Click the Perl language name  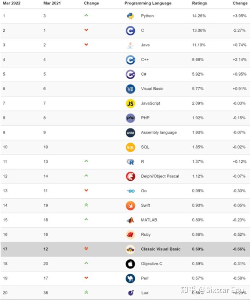[x=145, y=278]
